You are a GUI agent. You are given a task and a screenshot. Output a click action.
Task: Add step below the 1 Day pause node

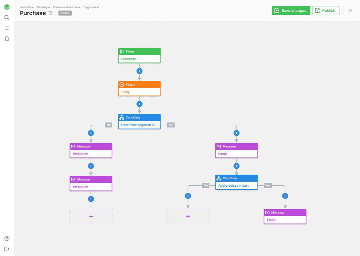[139, 104]
